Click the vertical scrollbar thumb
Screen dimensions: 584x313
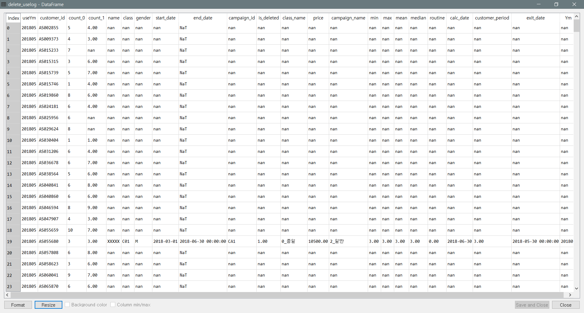click(576, 26)
